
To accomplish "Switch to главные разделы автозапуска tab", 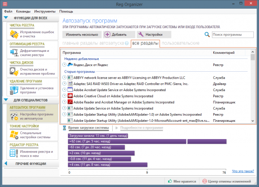I will pos(93,43).
